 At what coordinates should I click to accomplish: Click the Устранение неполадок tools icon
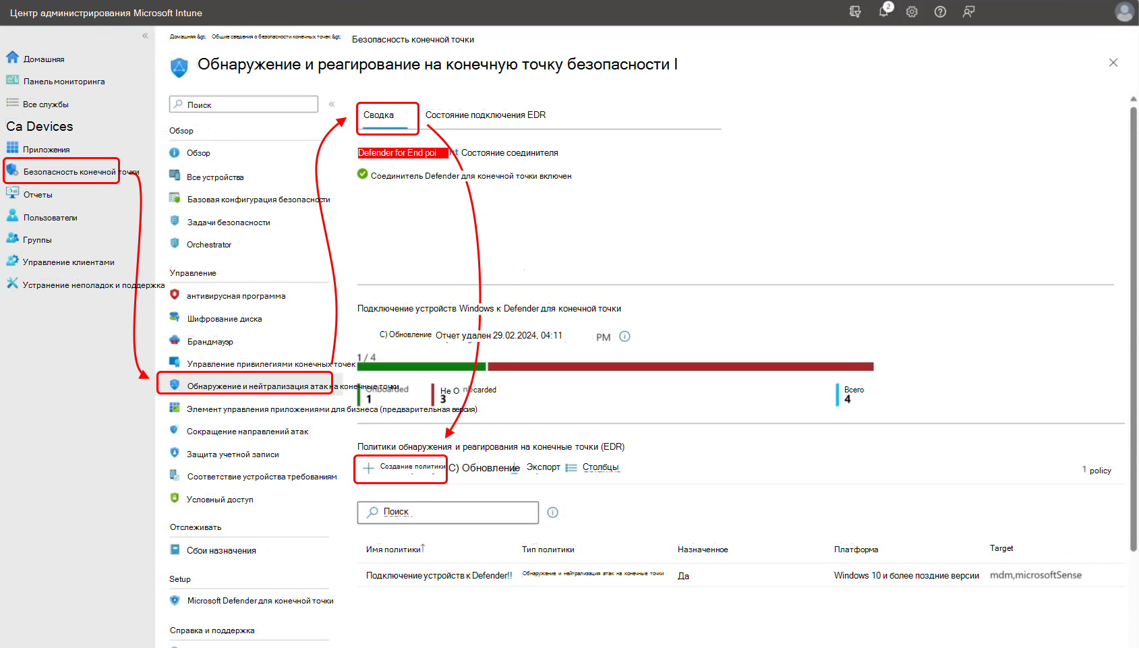12,284
